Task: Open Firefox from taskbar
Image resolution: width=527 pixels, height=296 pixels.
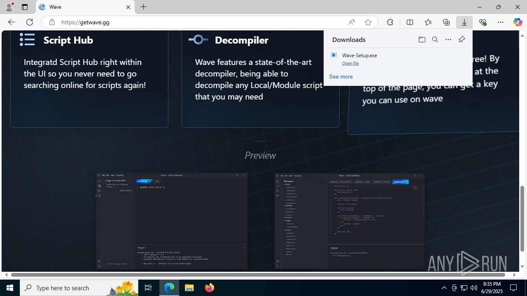Action: (x=210, y=288)
